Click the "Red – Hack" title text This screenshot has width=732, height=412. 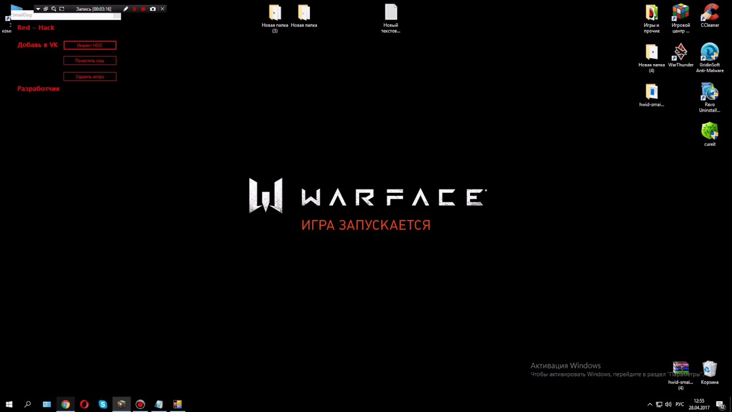point(36,27)
